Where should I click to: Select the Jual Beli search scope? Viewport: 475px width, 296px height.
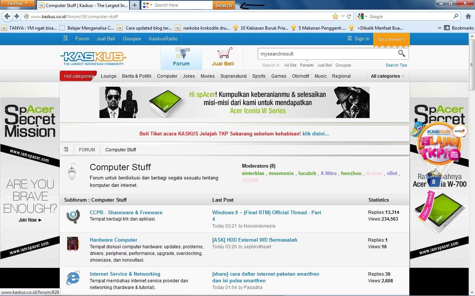[x=324, y=65]
